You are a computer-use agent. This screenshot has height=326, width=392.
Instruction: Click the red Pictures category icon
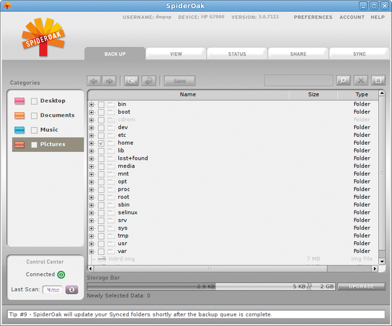(20, 144)
